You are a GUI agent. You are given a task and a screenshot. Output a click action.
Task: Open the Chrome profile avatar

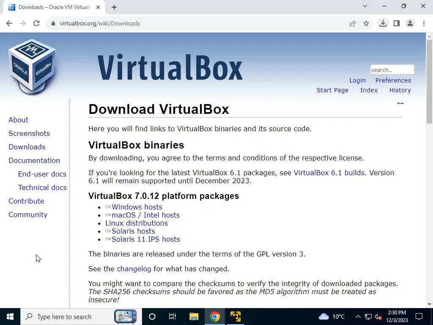coord(410,24)
